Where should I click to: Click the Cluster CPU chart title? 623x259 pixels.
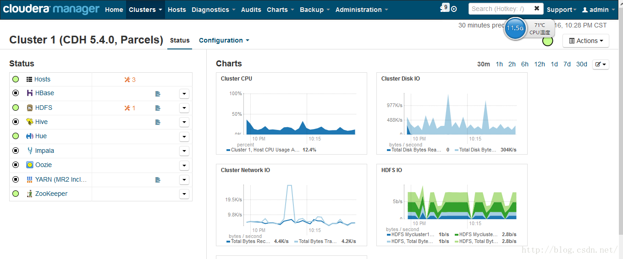[237, 79]
